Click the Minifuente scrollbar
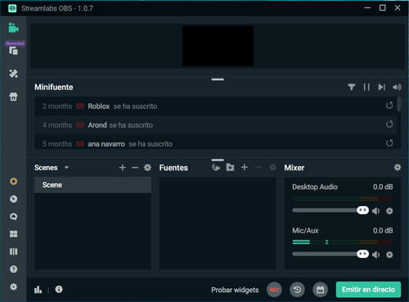 coord(399,104)
